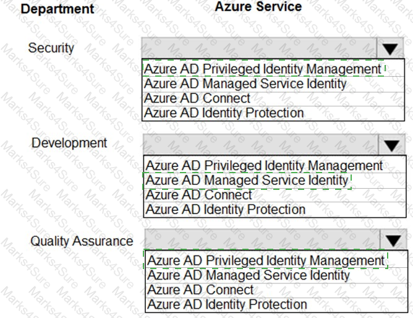413x318 pixels.
Task: Choose Azure AD Connect under Quality Assurance
Action: (276, 290)
